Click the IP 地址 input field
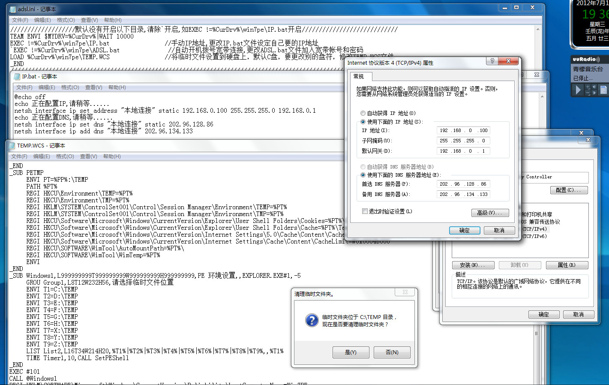609x385 pixels. coord(463,130)
